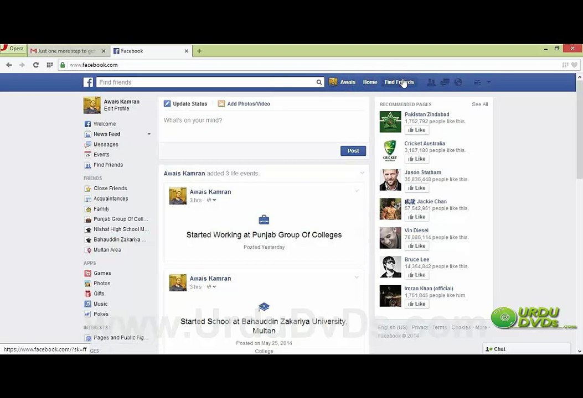The height and width of the screenshot is (398, 583).
Task: Expand News Feed sort dropdown arrow
Action: [x=149, y=134]
